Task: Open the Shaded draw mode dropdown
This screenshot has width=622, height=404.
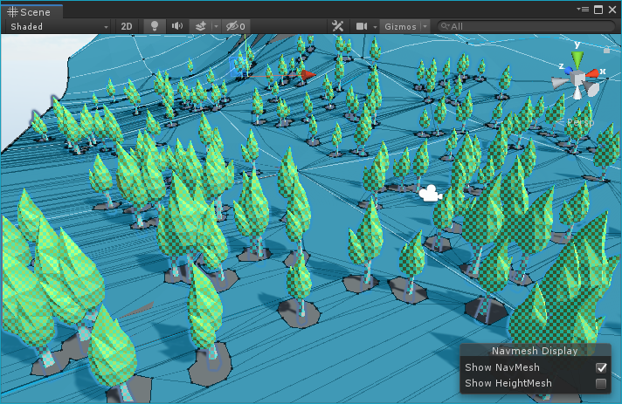Action: pyautogui.click(x=59, y=26)
